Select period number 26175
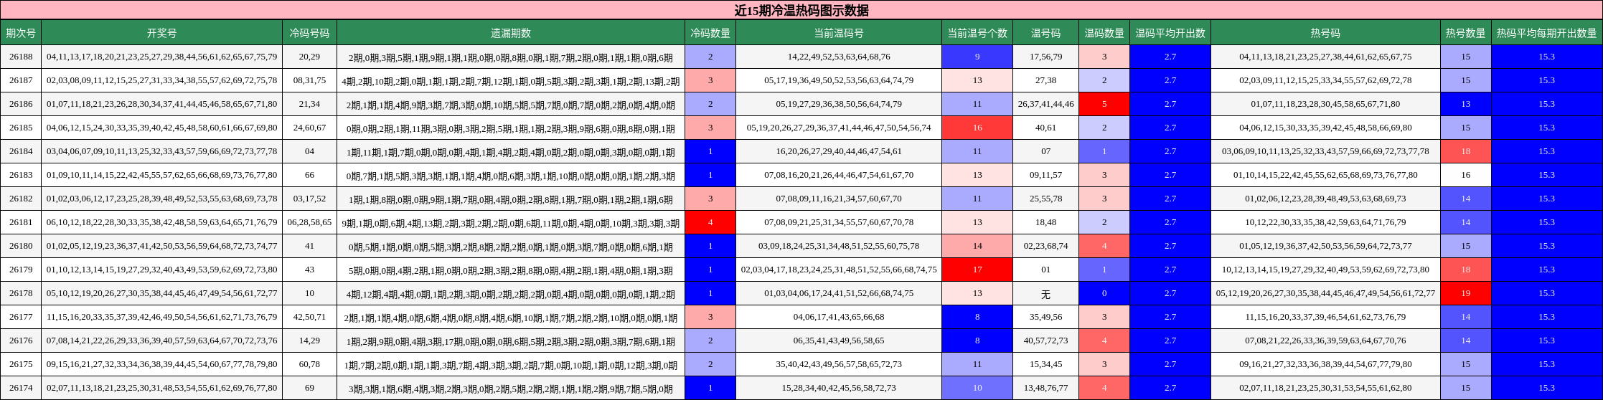1603x400 pixels. pyautogui.click(x=21, y=364)
